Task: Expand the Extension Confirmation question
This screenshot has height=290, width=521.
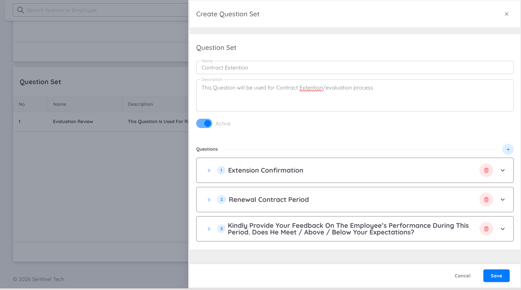Action: pos(502,170)
